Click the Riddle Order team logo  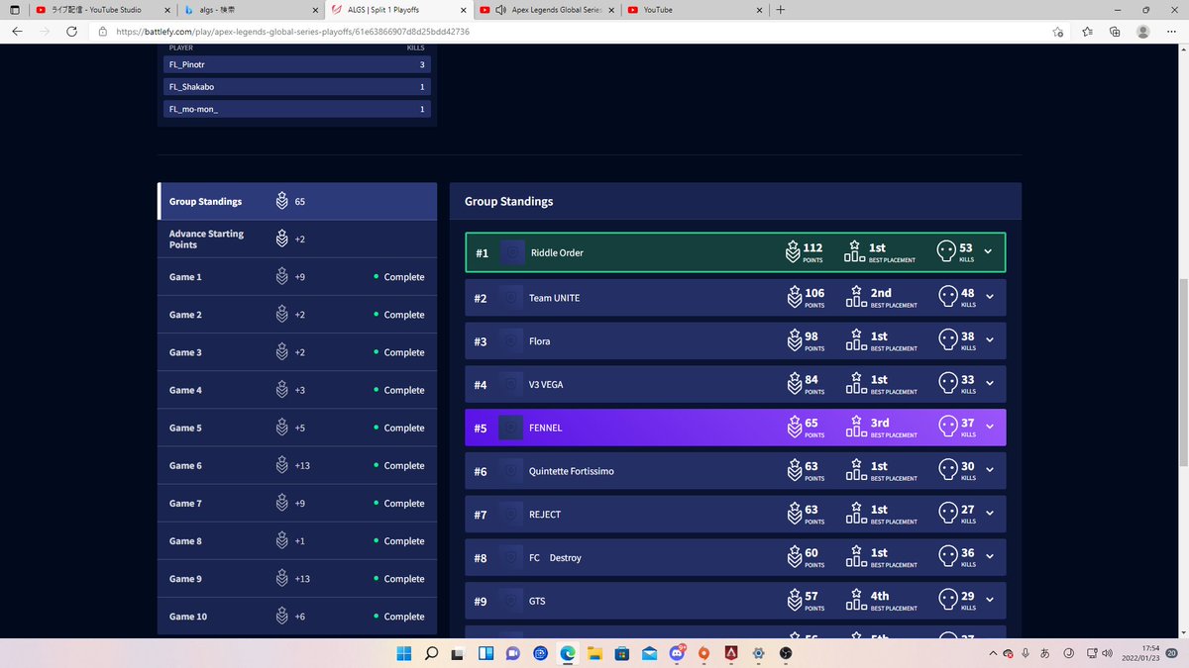click(512, 252)
